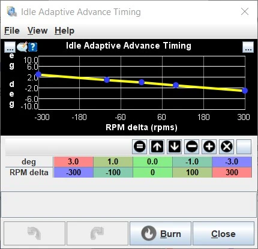The height and width of the screenshot is (249, 258).
Task: Click the window title bar app icon
Action: click(12, 11)
